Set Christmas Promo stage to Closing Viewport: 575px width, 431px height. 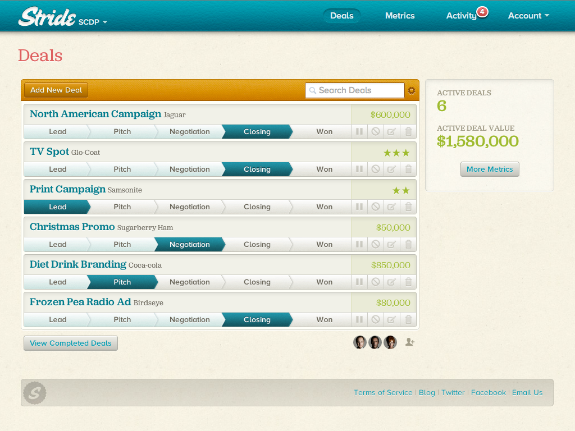257,245
